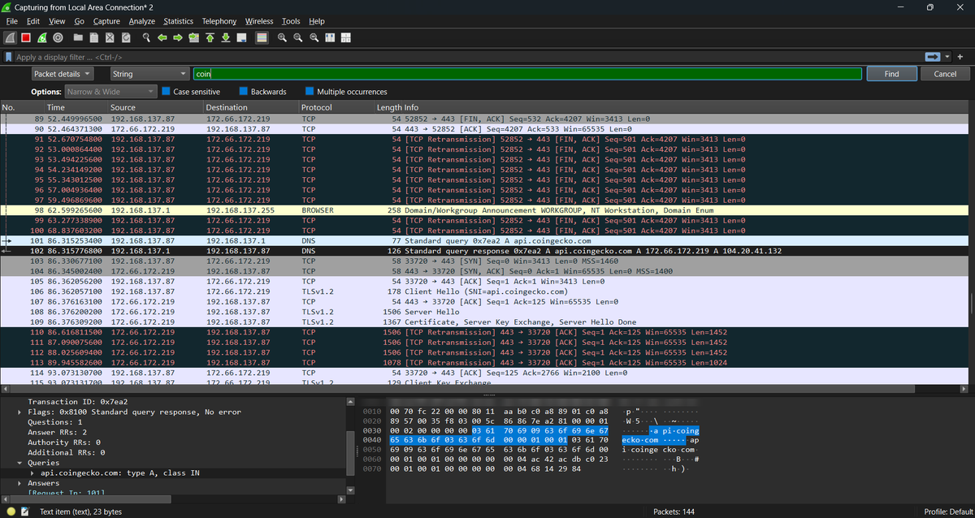Expand the Answers tree node
The width and height of the screenshot is (975, 518).
click(20, 483)
